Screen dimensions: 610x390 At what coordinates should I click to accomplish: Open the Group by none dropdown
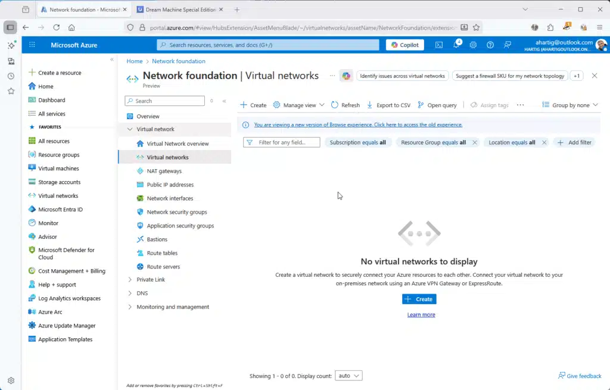click(570, 105)
